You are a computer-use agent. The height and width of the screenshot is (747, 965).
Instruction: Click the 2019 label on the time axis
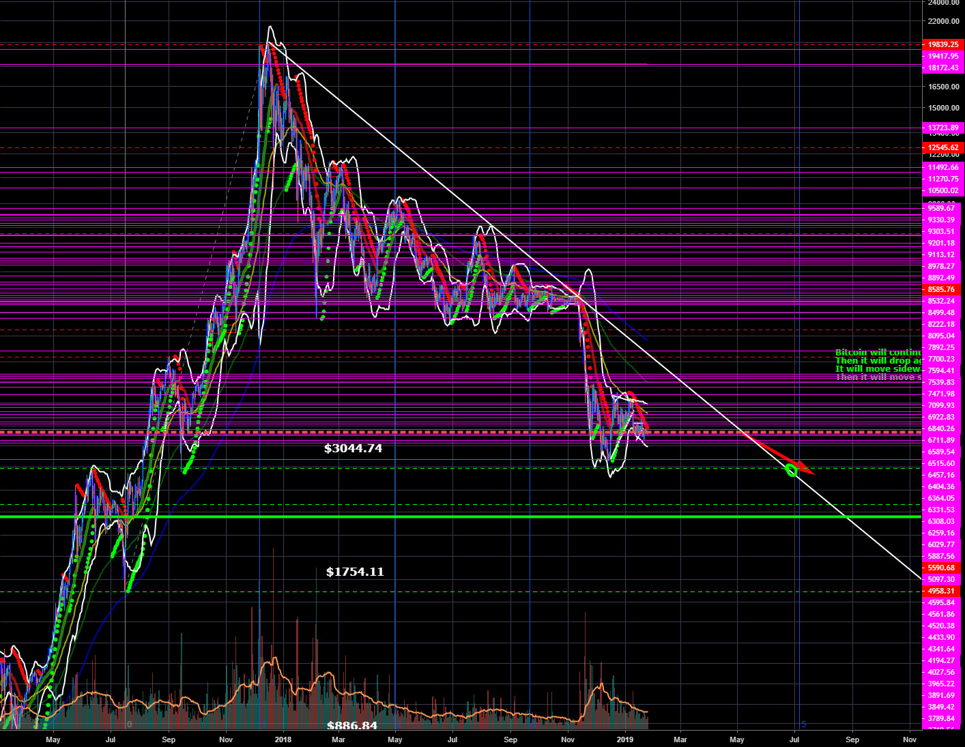point(625,739)
